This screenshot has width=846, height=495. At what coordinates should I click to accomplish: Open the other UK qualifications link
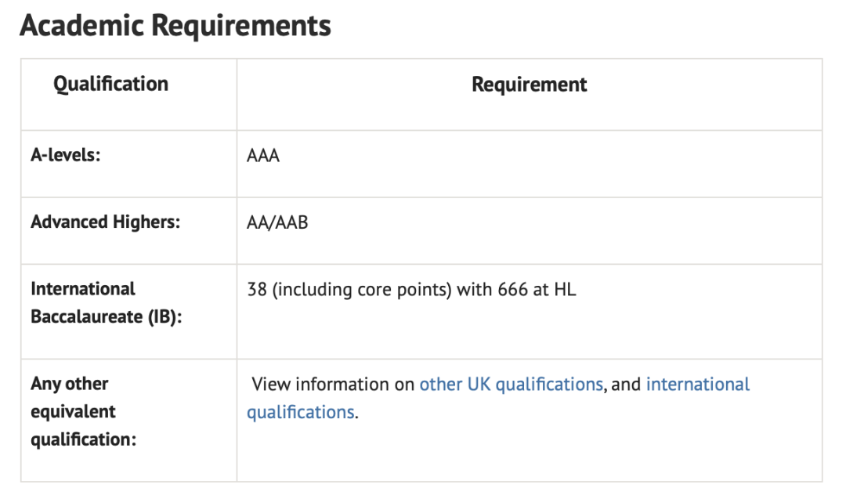pyautogui.click(x=511, y=384)
